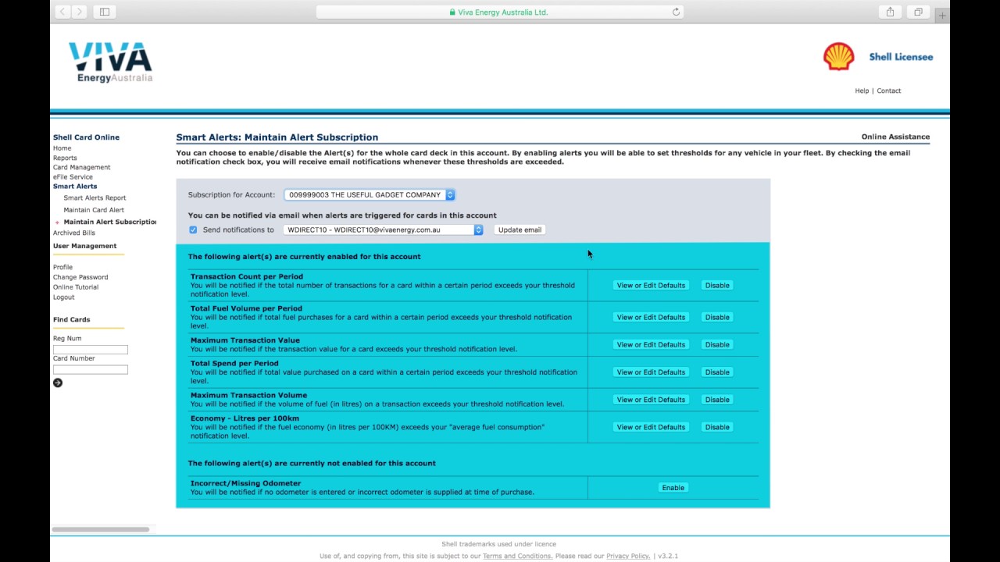The height and width of the screenshot is (562, 1000).
Task: Toggle the Send notifications to checkbox
Action: (193, 229)
